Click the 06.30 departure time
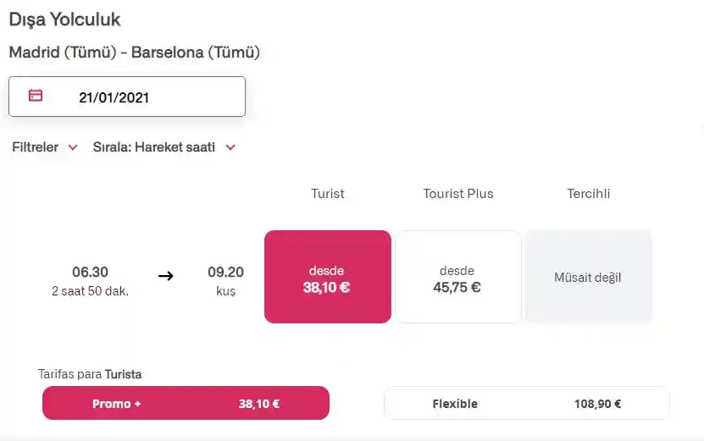The width and height of the screenshot is (704, 441). coord(90,272)
